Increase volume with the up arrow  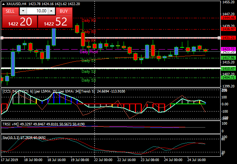pyautogui.click(x=51, y=11)
